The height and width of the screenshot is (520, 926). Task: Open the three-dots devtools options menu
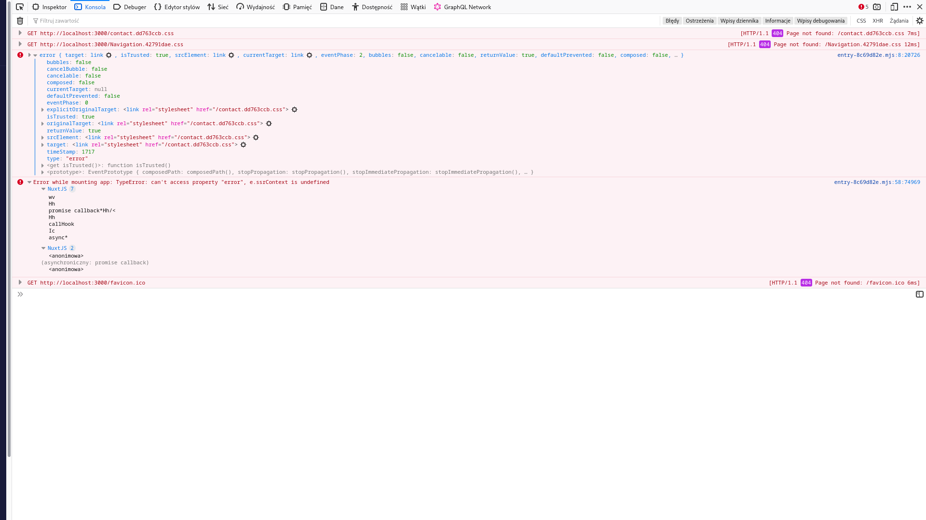[907, 7]
